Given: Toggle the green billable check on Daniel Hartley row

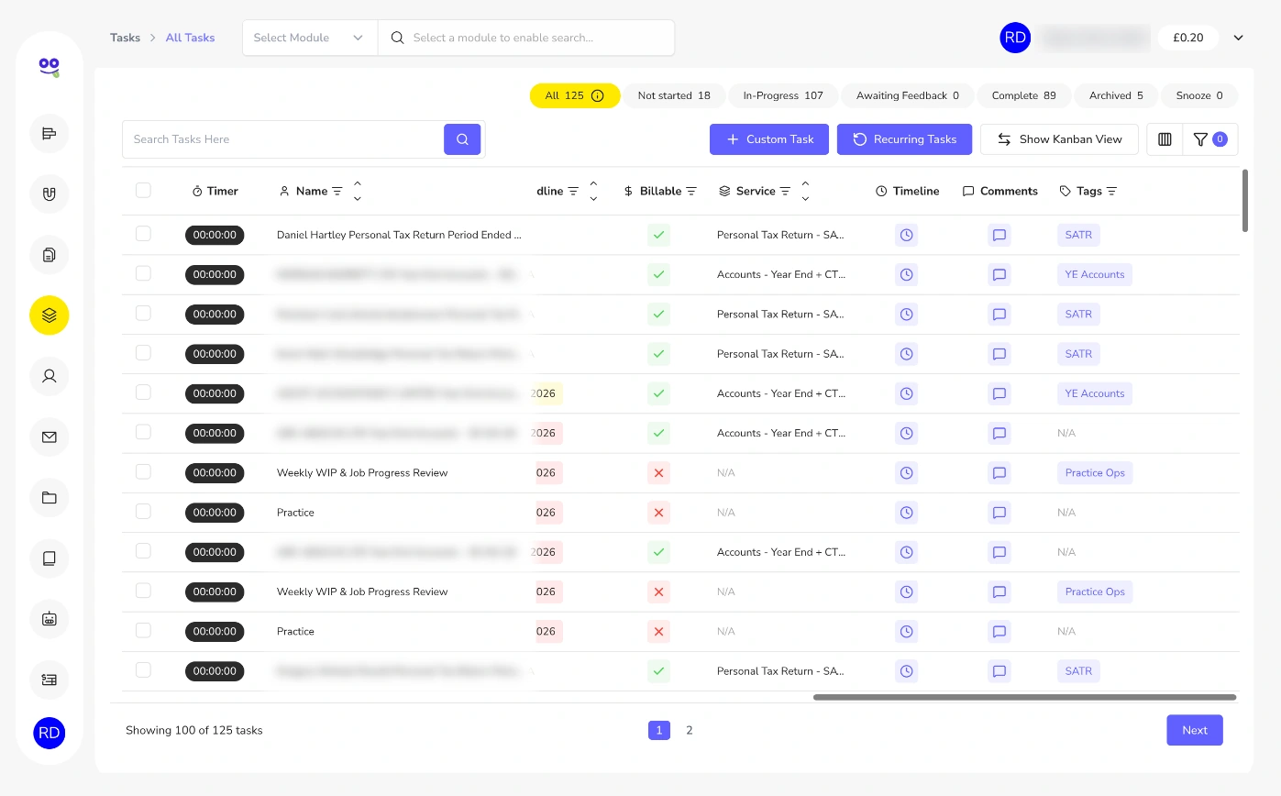Looking at the screenshot, I should pyautogui.click(x=657, y=235).
